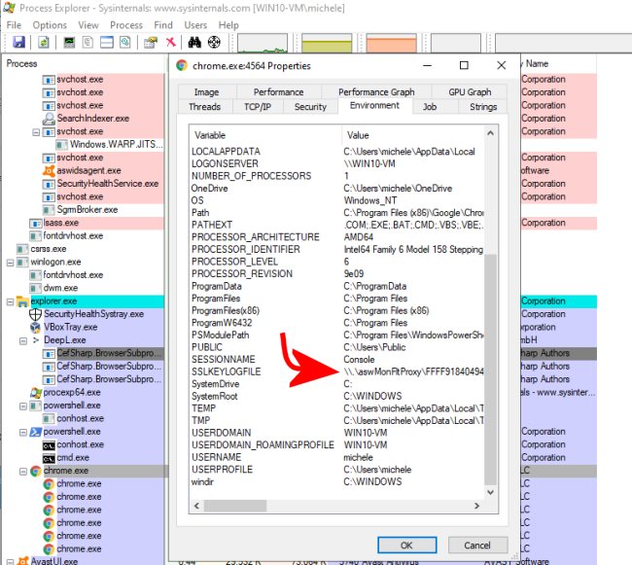632x565 pixels.
Task: Click the Refresh Now toolbar icon
Action: pos(44,42)
